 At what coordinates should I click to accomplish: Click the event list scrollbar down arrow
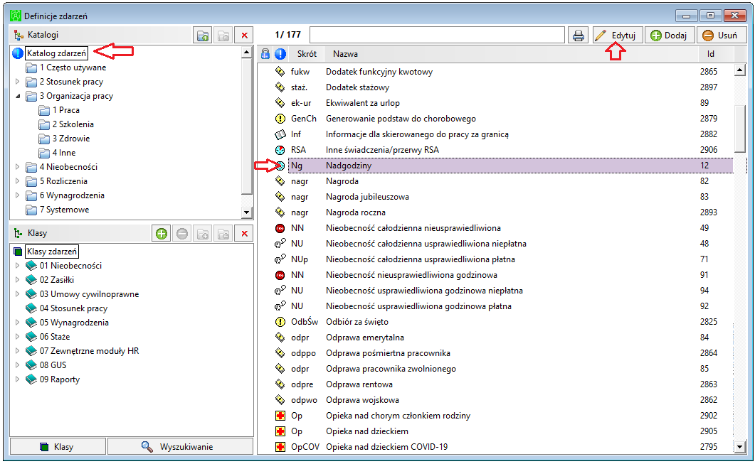(740, 447)
